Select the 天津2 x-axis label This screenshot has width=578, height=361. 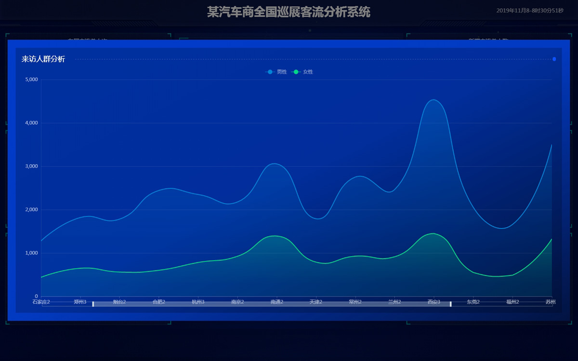pyautogui.click(x=316, y=302)
